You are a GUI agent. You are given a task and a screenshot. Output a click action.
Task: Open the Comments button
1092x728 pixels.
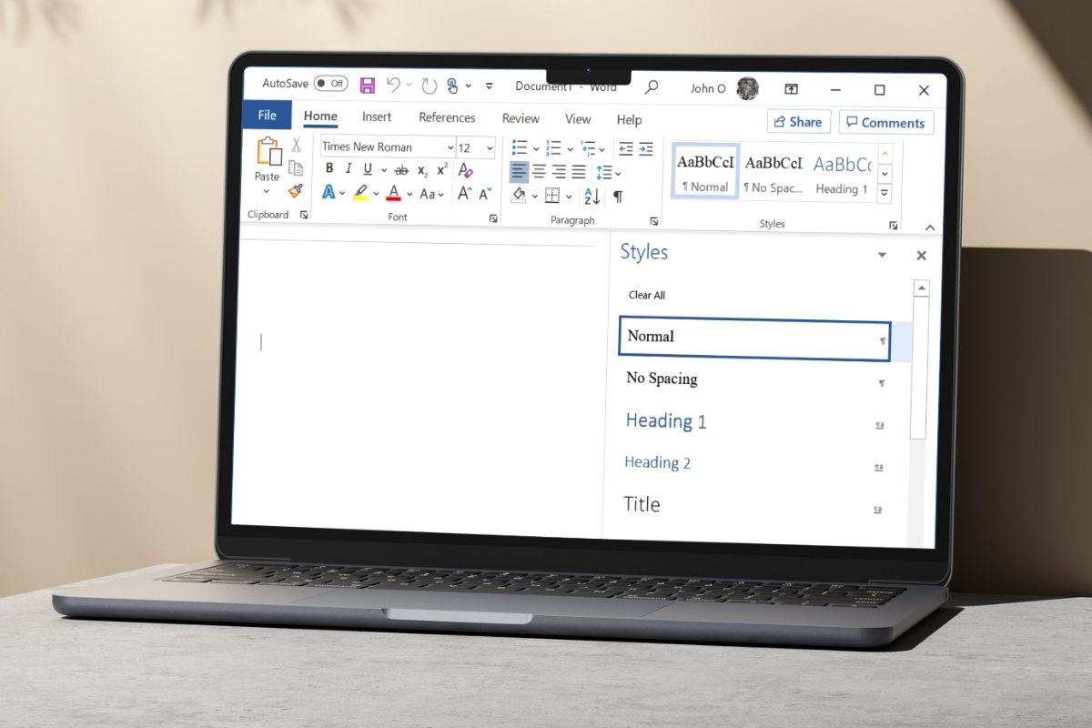(x=886, y=123)
